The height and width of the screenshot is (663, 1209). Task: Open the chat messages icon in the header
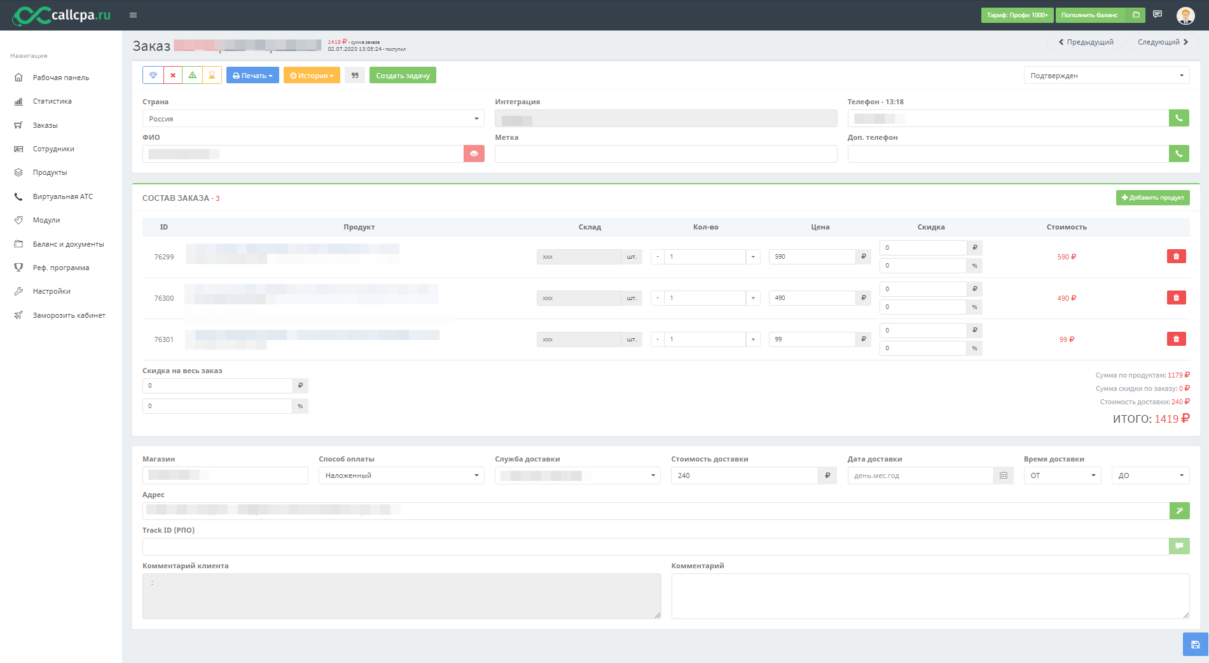pos(1157,15)
